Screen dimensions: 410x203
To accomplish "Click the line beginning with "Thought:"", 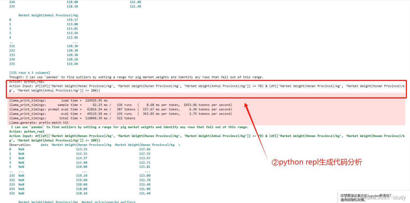I will coord(136,77).
